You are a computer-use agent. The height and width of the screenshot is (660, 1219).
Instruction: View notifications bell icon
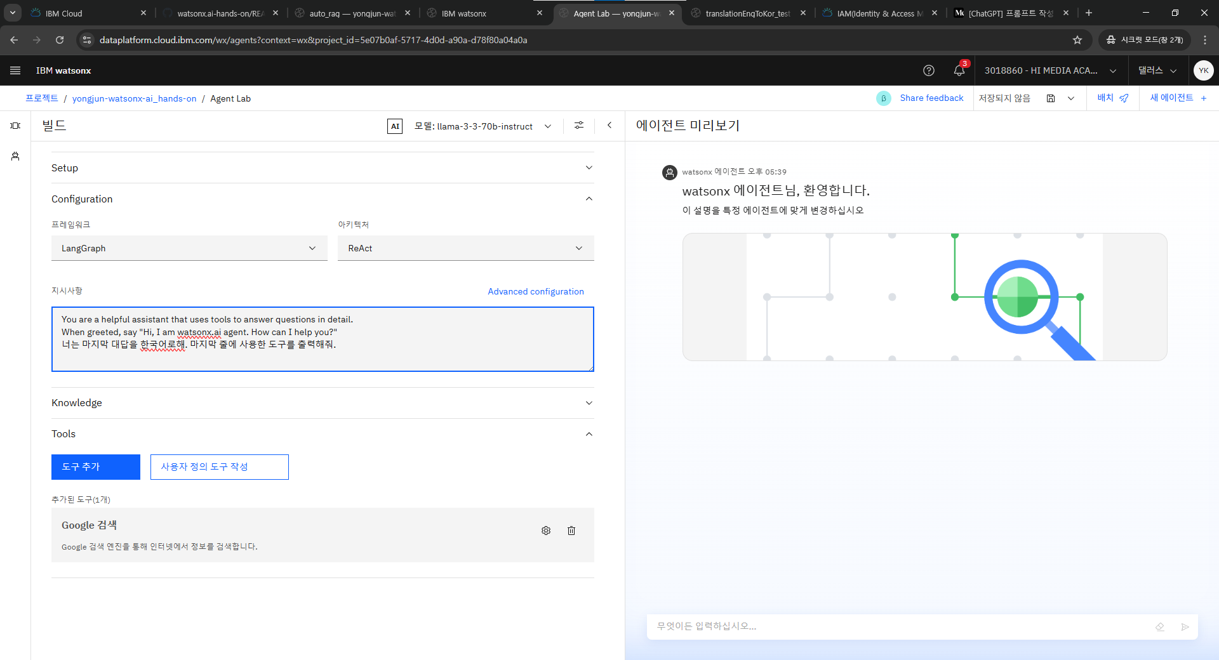[x=959, y=70]
